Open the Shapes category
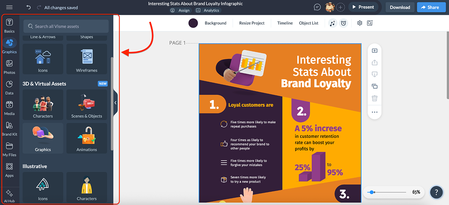449x205 pixels. (x=87, y=37)
